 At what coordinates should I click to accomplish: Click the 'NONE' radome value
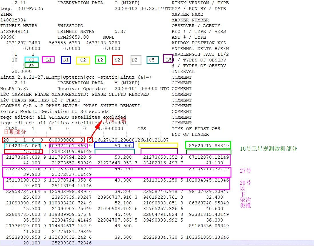tap(109, 37)
